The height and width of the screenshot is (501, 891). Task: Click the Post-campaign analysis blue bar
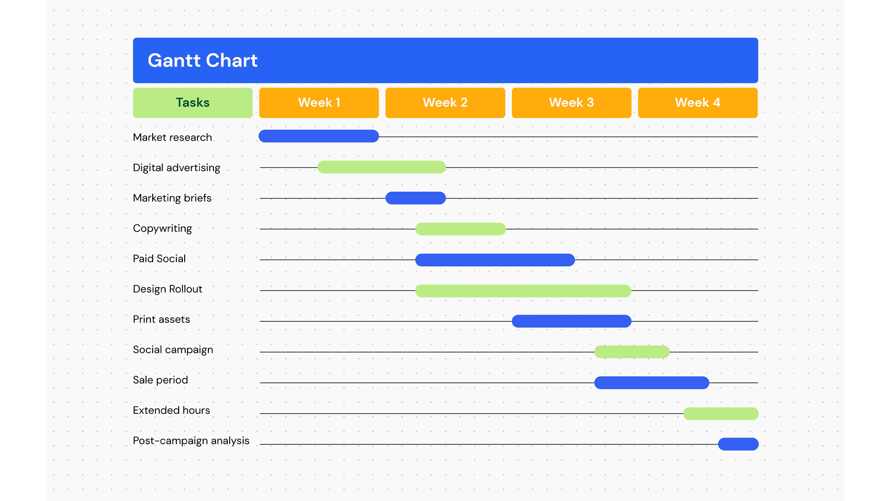click(x=738, y=444)
